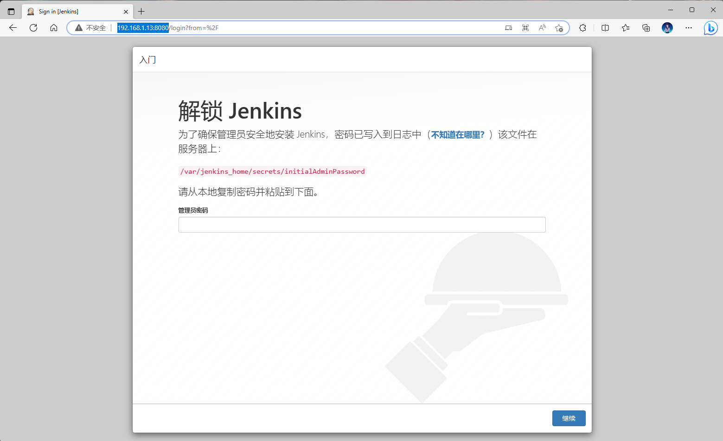Viewport: 723px width, 441px height.
Task: Focus the 管理员密码 password field
Action: [362, 225]
